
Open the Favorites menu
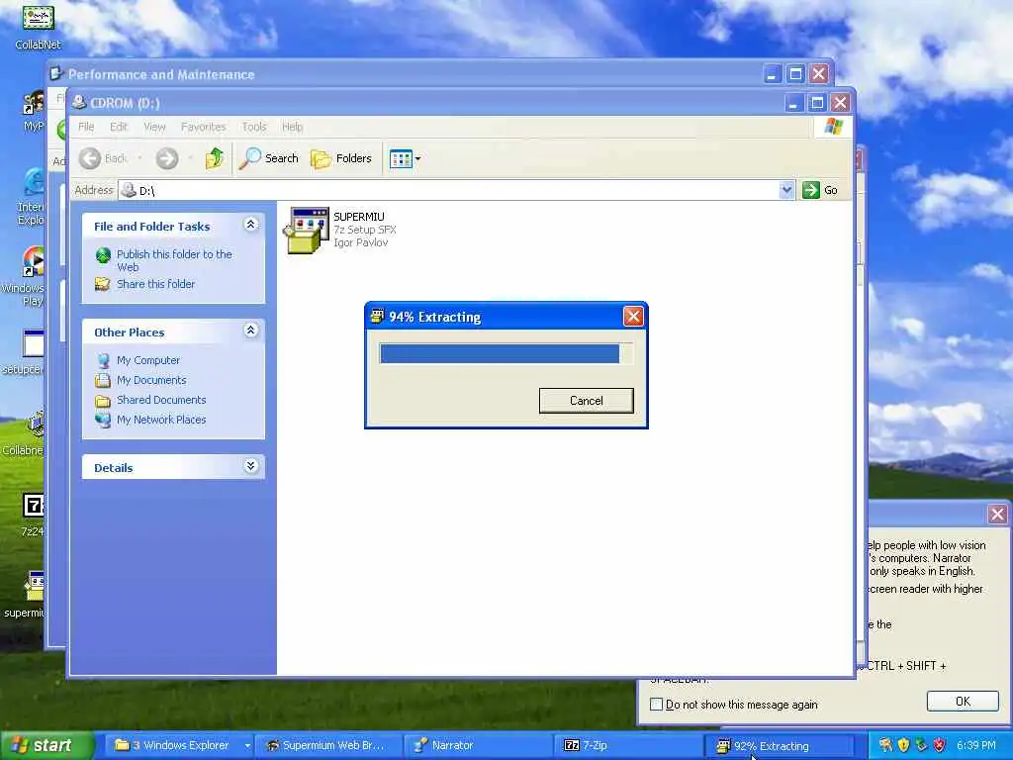(x=204, y=127)
